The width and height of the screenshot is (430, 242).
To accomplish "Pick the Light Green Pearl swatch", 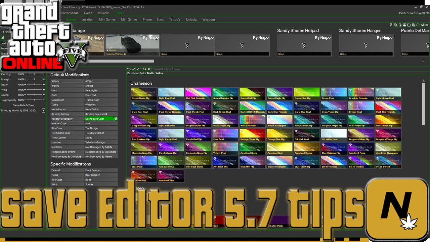I will [x=388, y=94].
